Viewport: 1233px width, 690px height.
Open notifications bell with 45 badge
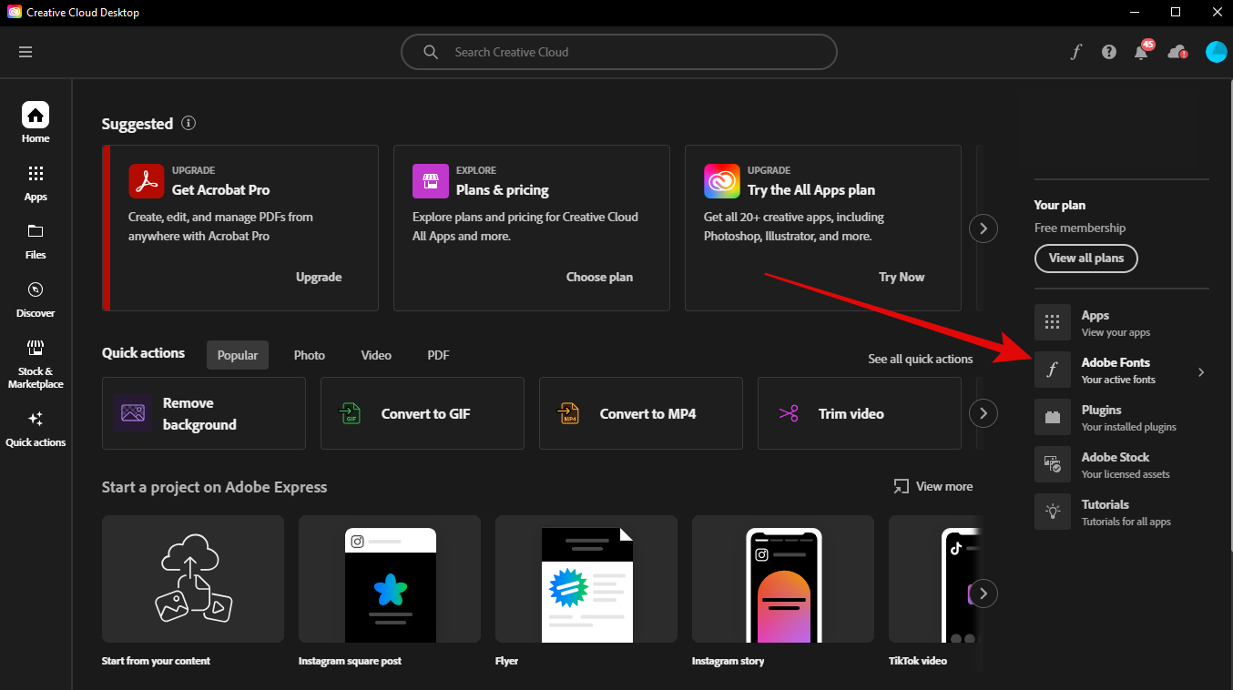click(1141, 51)
